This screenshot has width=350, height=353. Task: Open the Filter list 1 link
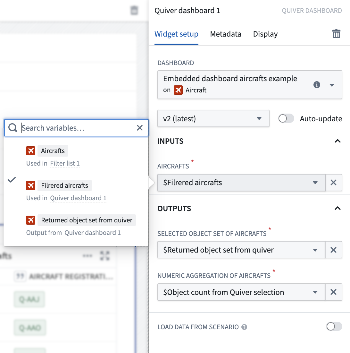click(x=65, y=163)
